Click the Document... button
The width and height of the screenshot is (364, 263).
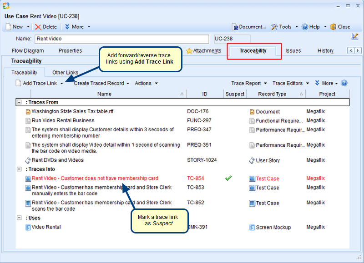(249, 27)
